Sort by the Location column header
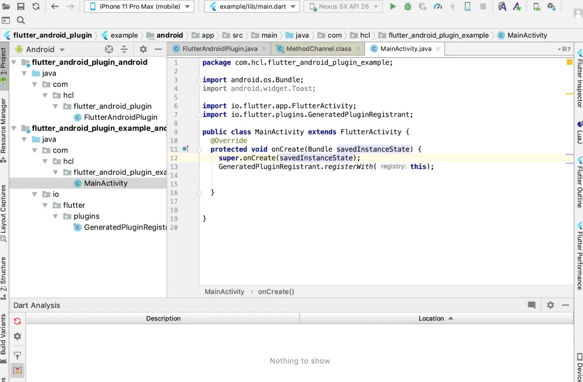The width and height of the screenshot is (583, 382). (x=436, y=318)
